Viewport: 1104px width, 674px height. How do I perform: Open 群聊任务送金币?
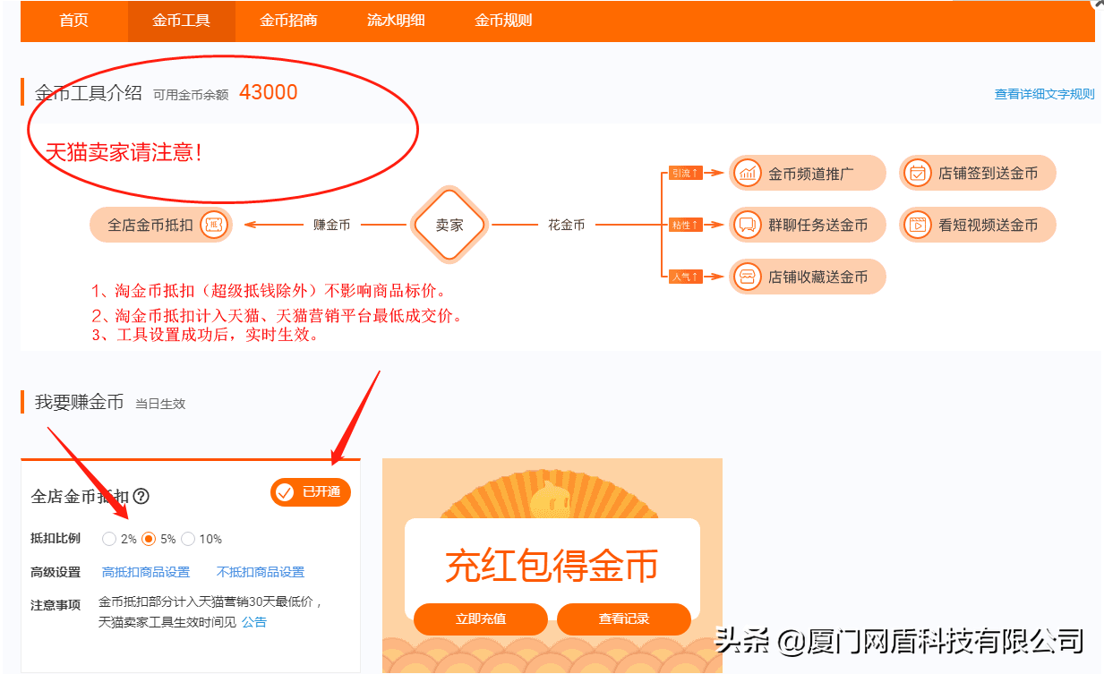808,225
